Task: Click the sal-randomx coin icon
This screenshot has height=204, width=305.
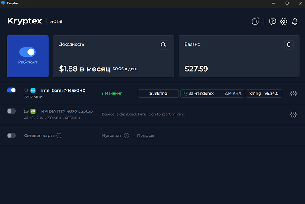Action: (x=186, y=94)
